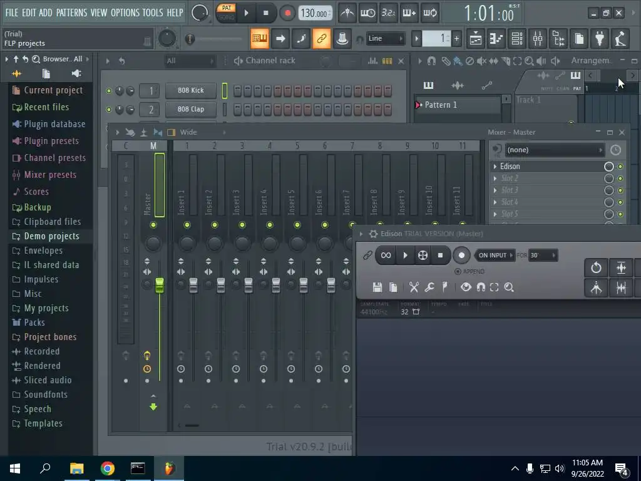The height and width of the screenshot is (481, 641).
Task: Mute the Insert 1 mixer track
Action: [187, 225]
